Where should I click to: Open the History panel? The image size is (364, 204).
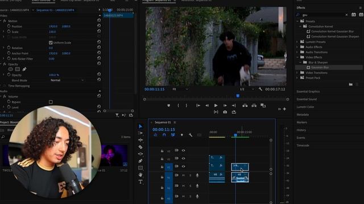[301, 130]
